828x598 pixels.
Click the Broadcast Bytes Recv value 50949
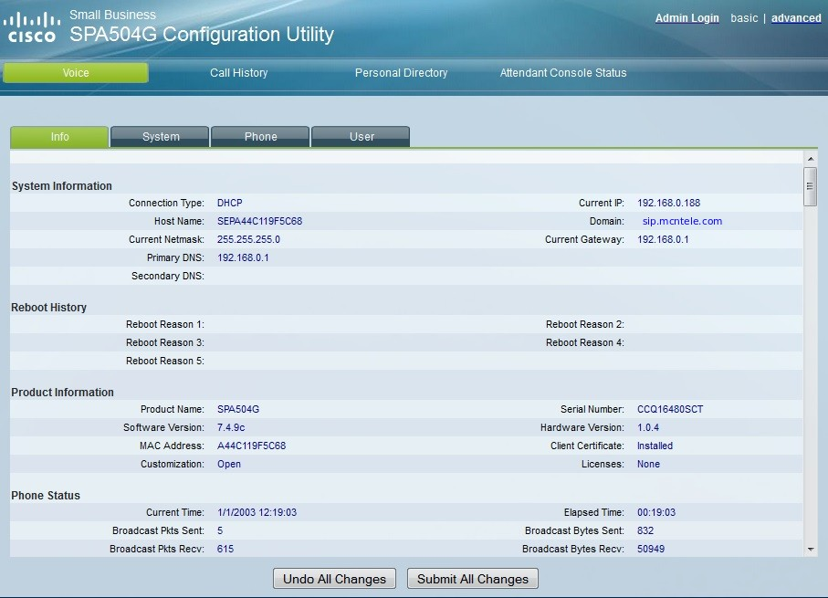(651, 549)
